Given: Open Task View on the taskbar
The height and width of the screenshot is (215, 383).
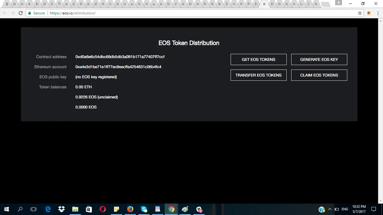Looking at the screenshot, I should point(34,209).
